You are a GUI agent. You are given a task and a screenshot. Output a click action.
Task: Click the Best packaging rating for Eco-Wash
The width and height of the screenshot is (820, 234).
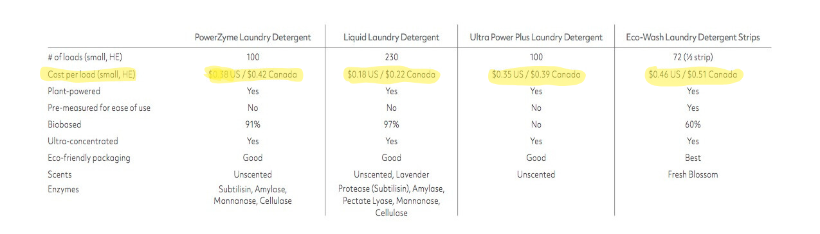point(693,158)
